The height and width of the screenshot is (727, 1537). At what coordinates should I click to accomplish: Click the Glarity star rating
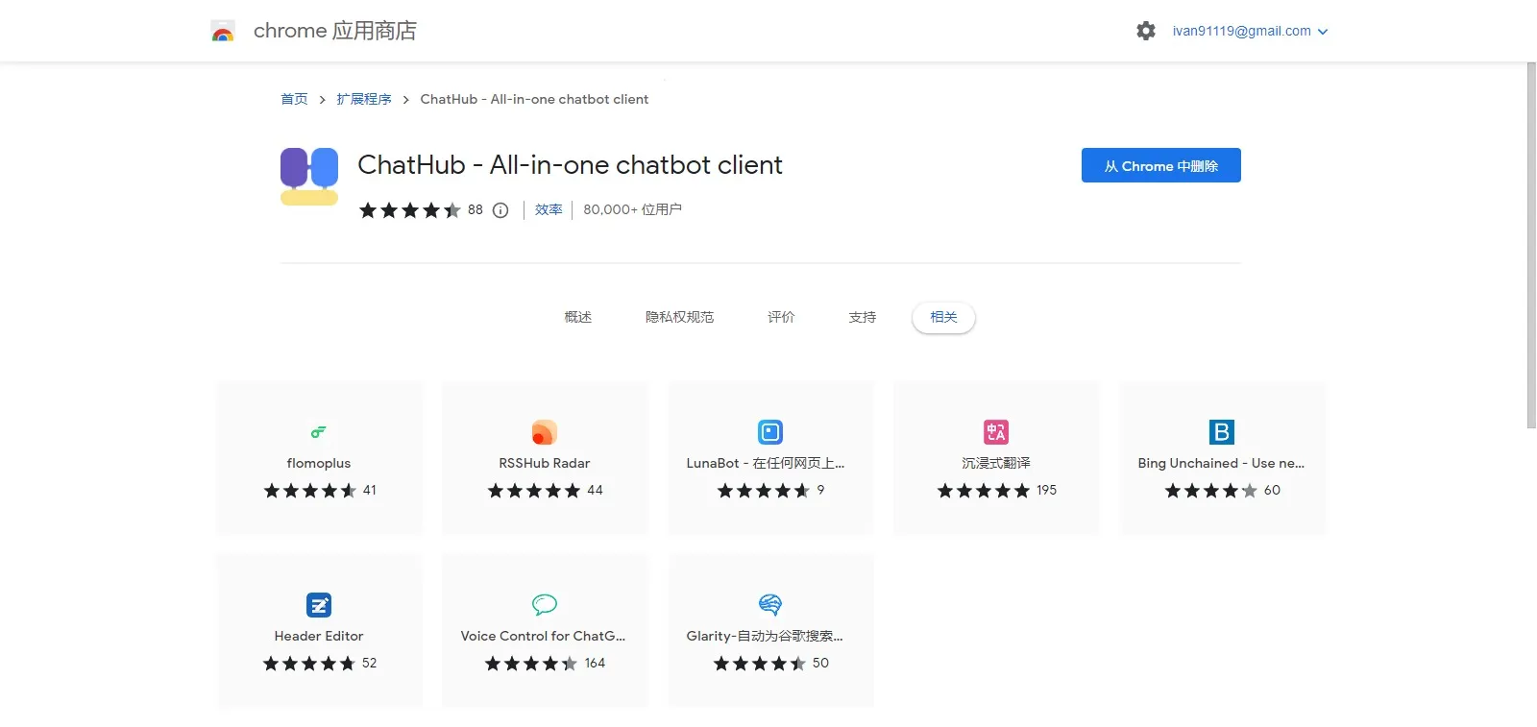[760, 664]
